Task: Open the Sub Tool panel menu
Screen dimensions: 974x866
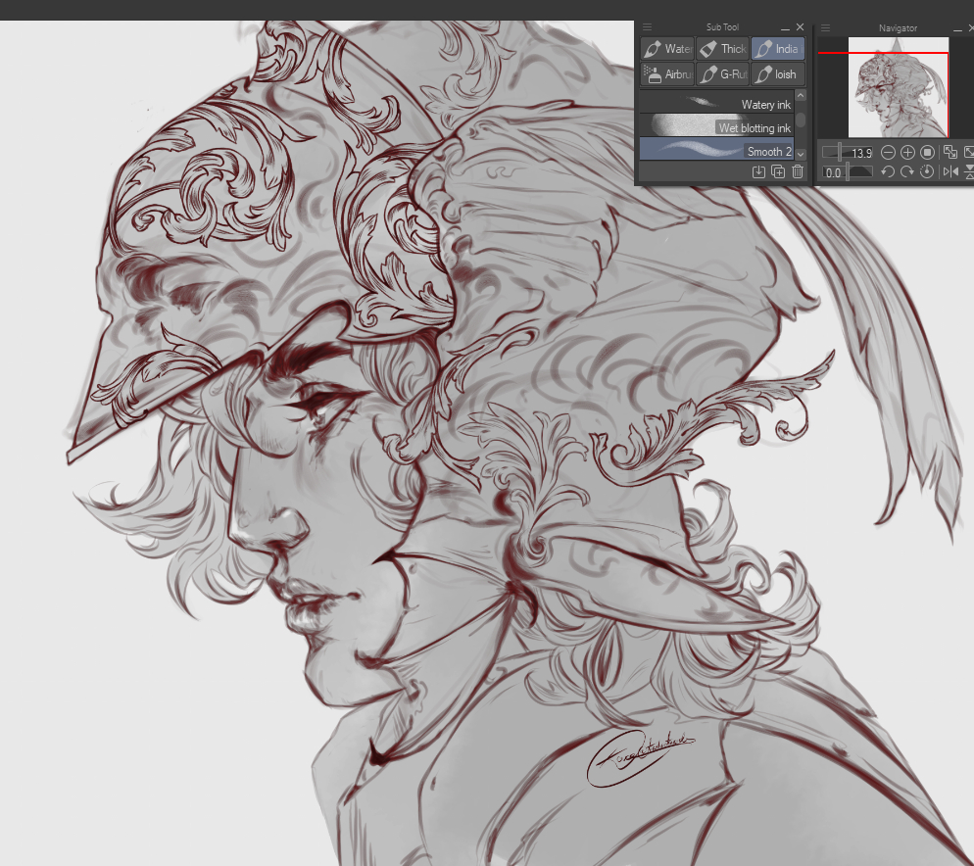Action: click(x=648, y=27)
